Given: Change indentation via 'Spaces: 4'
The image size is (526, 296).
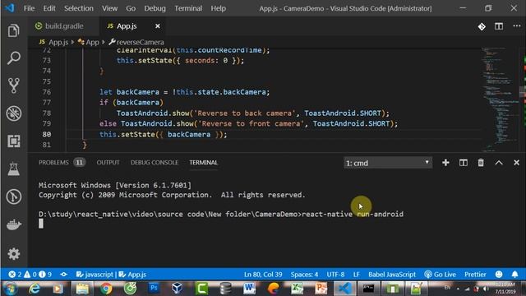Looking at the screenshot, I should tap(304, 275).
